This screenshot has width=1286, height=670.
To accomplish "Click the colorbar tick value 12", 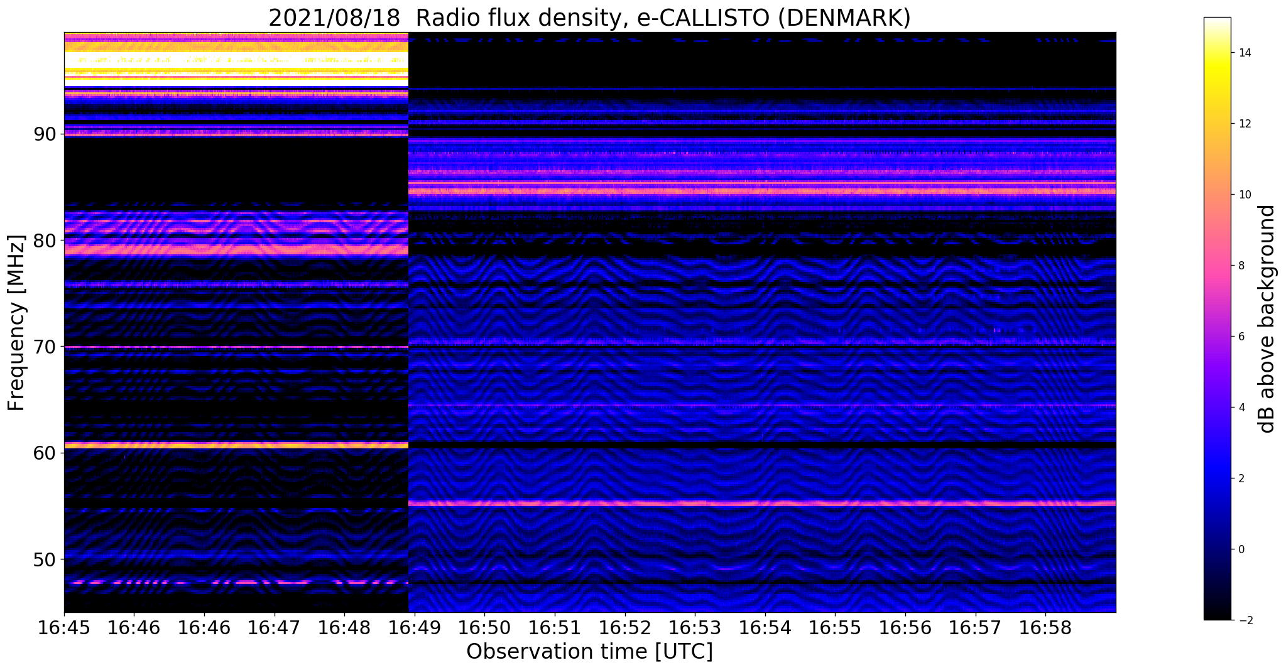I will pos(1243,124).
